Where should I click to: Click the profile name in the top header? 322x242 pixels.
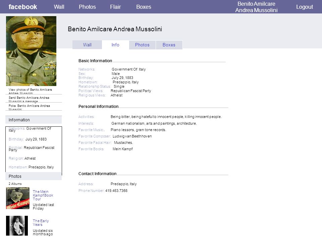pos(256,7)
